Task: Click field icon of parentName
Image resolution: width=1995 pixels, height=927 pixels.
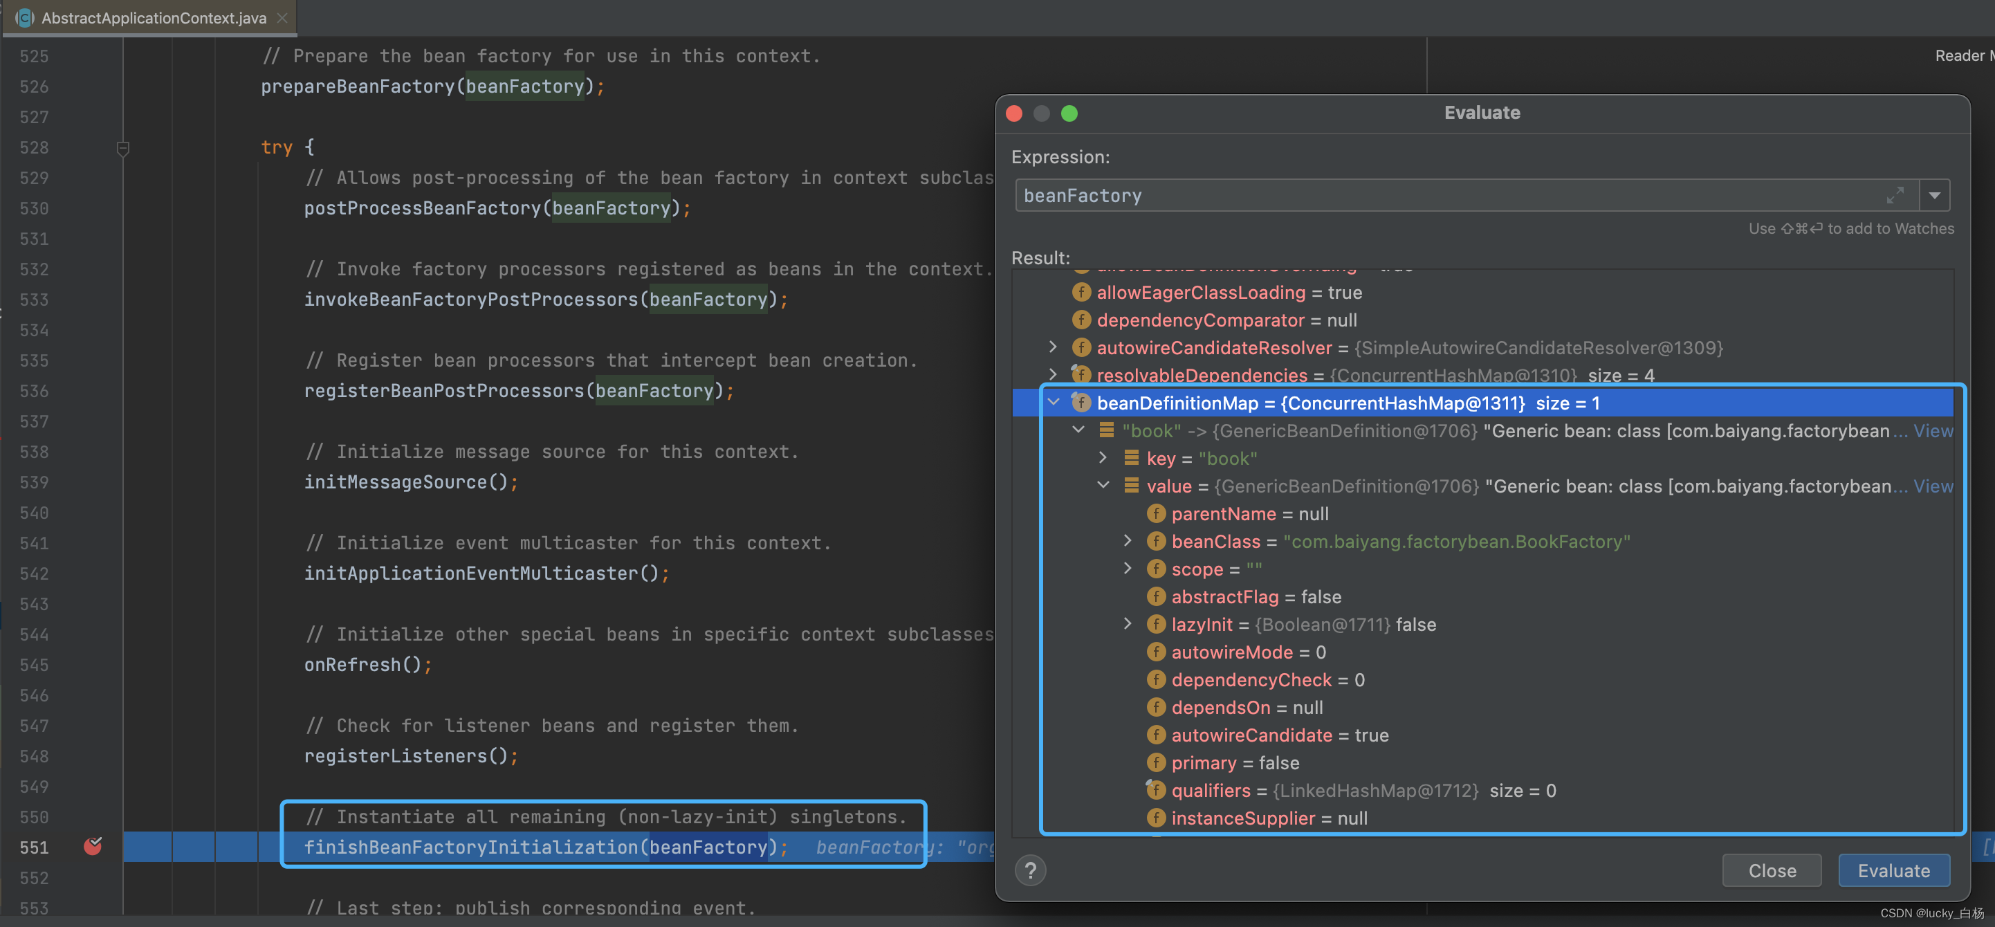Action: click(1157, 513)
